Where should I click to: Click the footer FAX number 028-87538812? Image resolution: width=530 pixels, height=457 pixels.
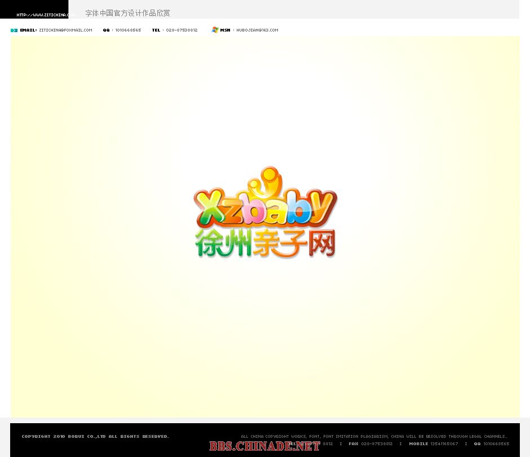(x=377, y=444)
